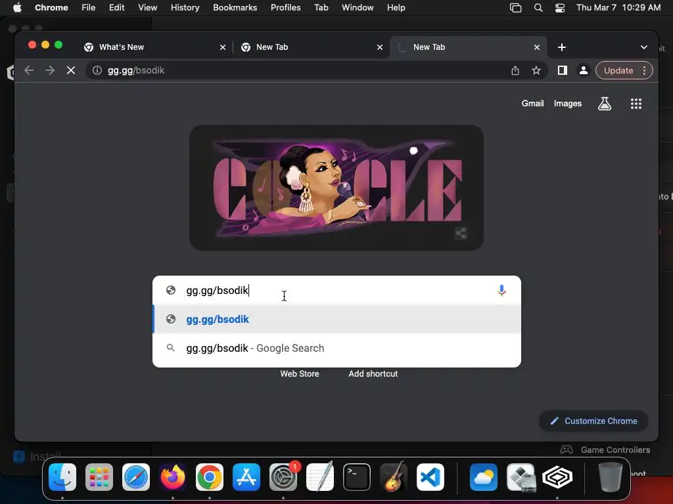This screenshot has width=673, height=504.
Task: Open the Weather app in the Dock
Action: pos(484,477)
